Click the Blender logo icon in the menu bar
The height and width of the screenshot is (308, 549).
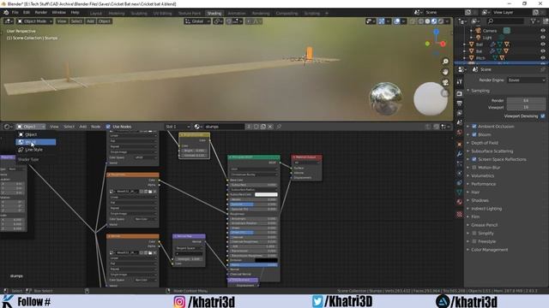(6, 12)
